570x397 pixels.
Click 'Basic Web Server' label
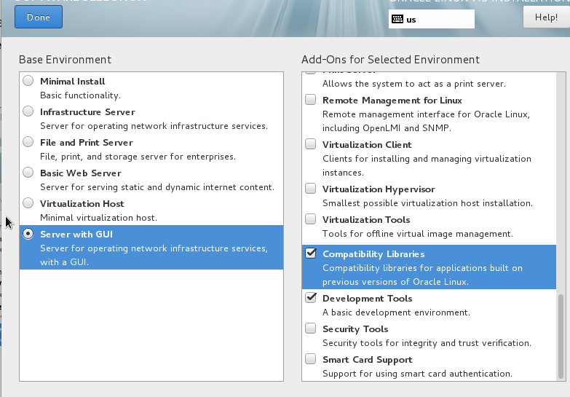pyautogui.click(x=81, y=173)
